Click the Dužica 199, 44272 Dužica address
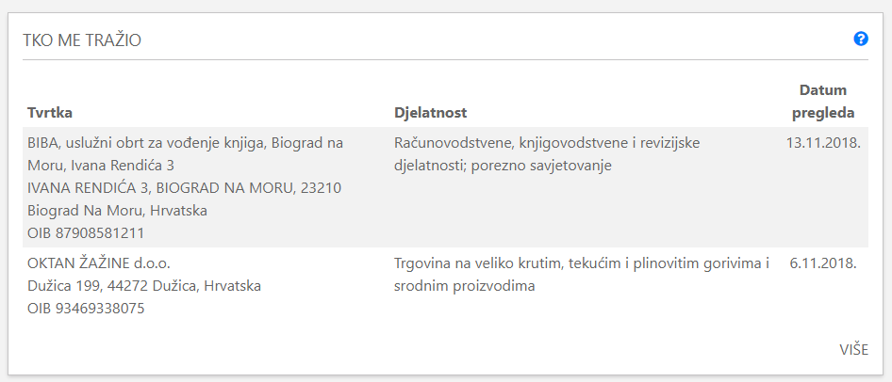Viewport: 892px width, 382px height. pyautogui.click(x=144, y=286)
